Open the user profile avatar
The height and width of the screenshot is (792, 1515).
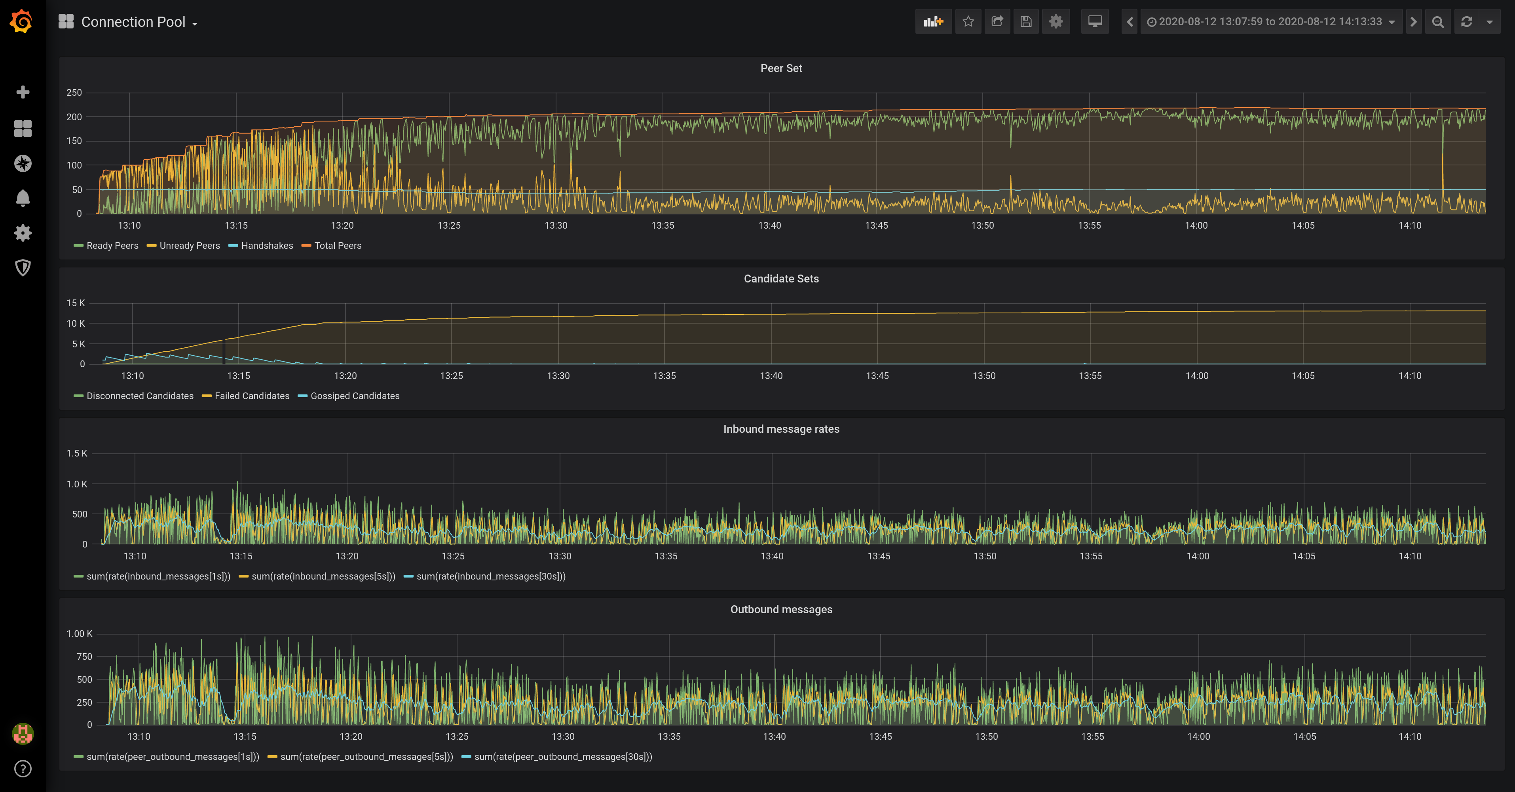coord(22,734)
